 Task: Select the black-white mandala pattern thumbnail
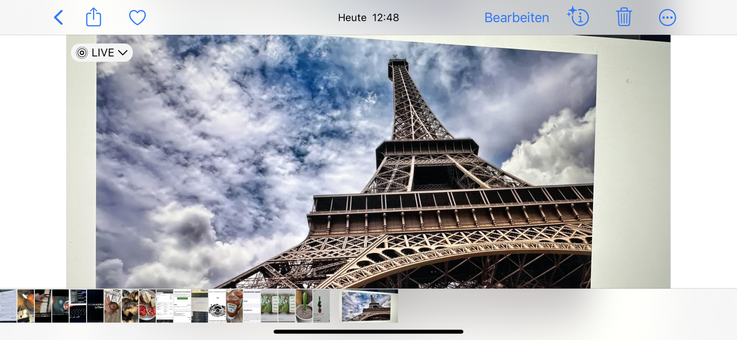click(x=217, y=306)
